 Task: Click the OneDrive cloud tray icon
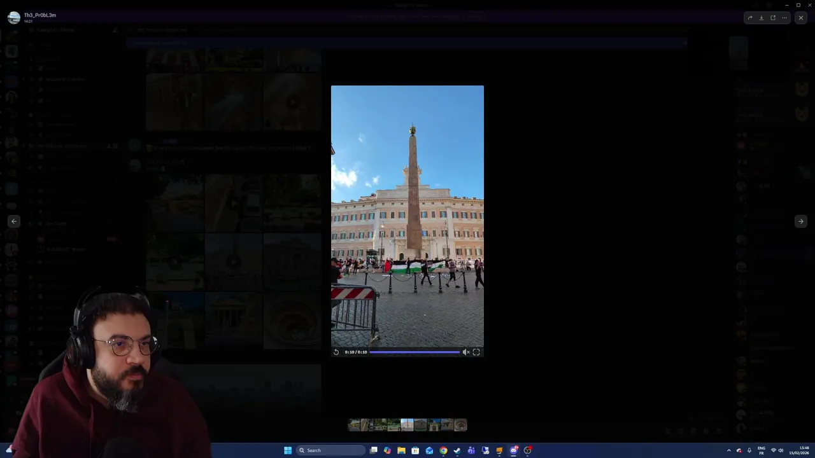(739, 450)
